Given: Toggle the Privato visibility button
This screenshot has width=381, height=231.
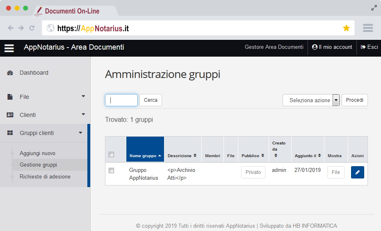Looking at the screenshot, I should point(253,172).
